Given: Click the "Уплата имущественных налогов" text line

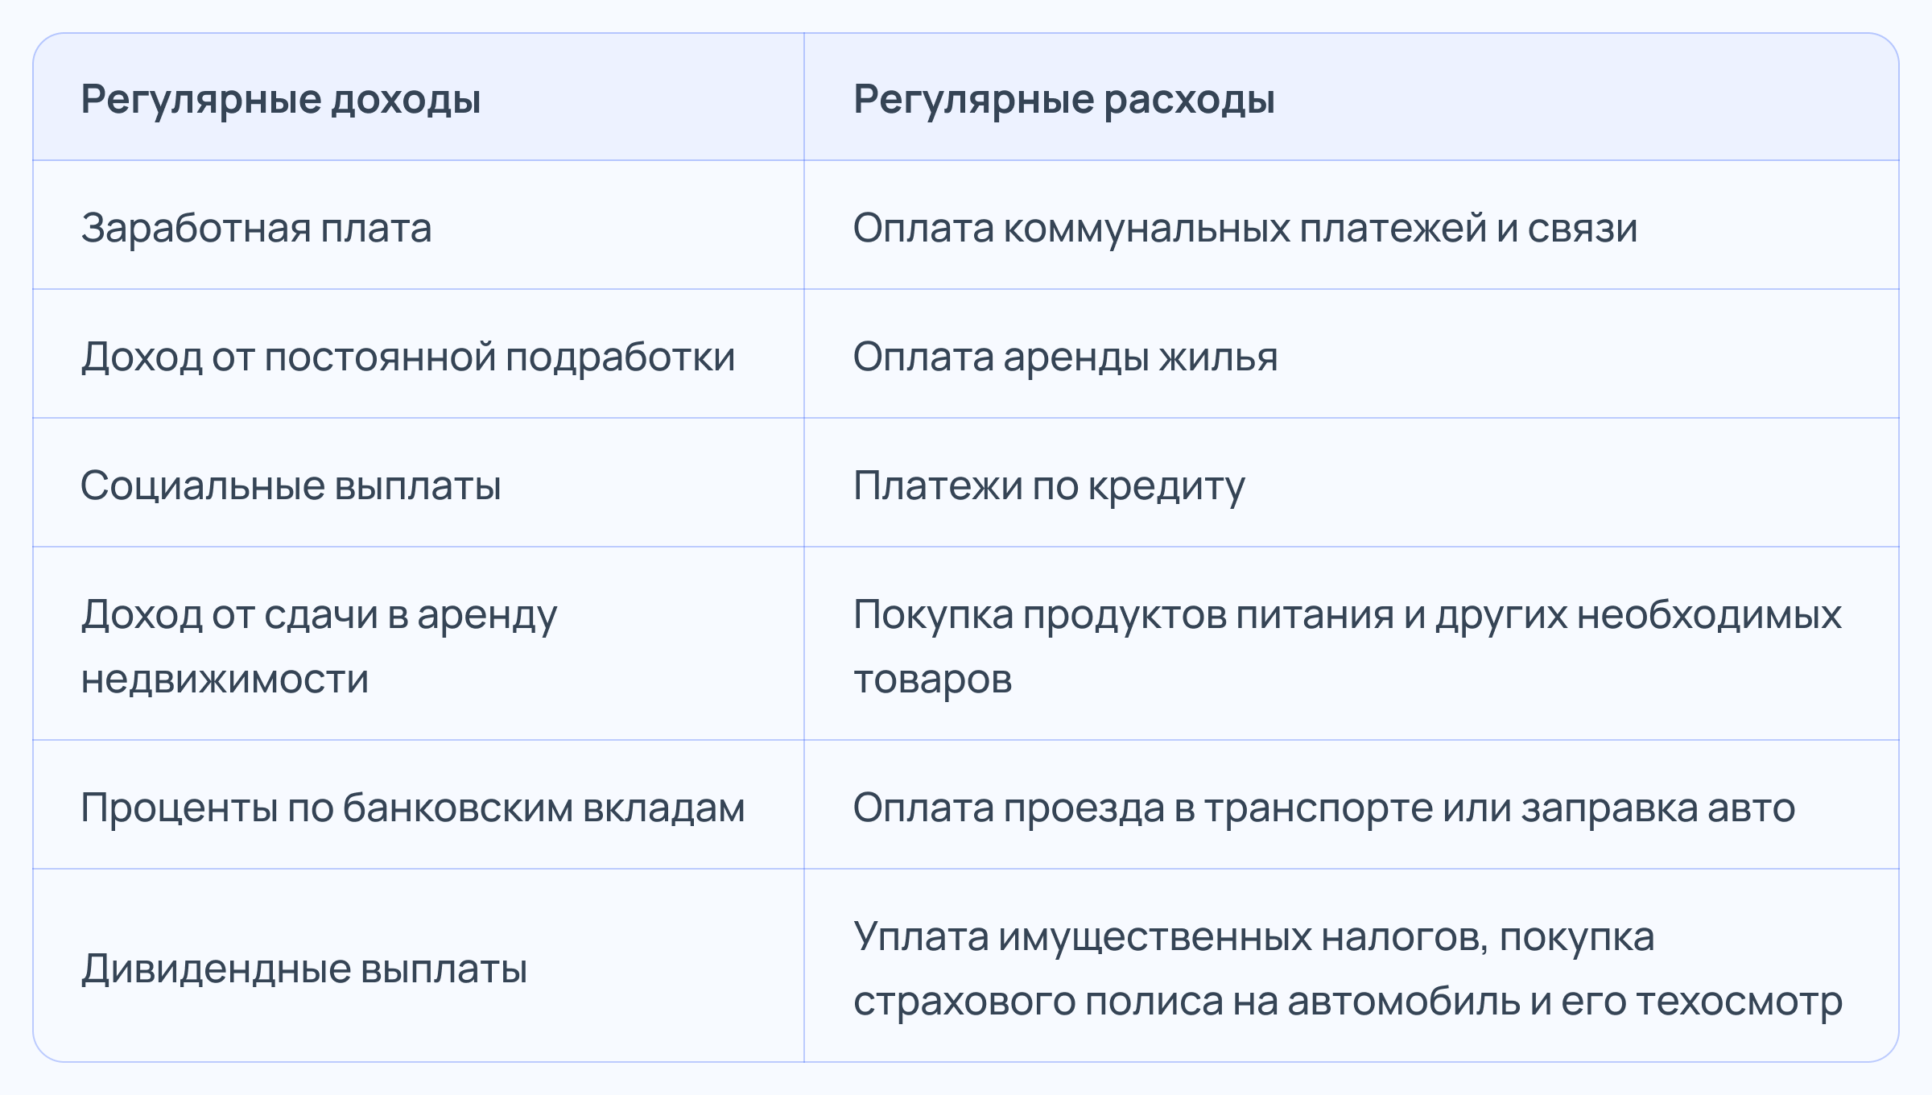Looking at the screenshot, I should point(1169,936).
